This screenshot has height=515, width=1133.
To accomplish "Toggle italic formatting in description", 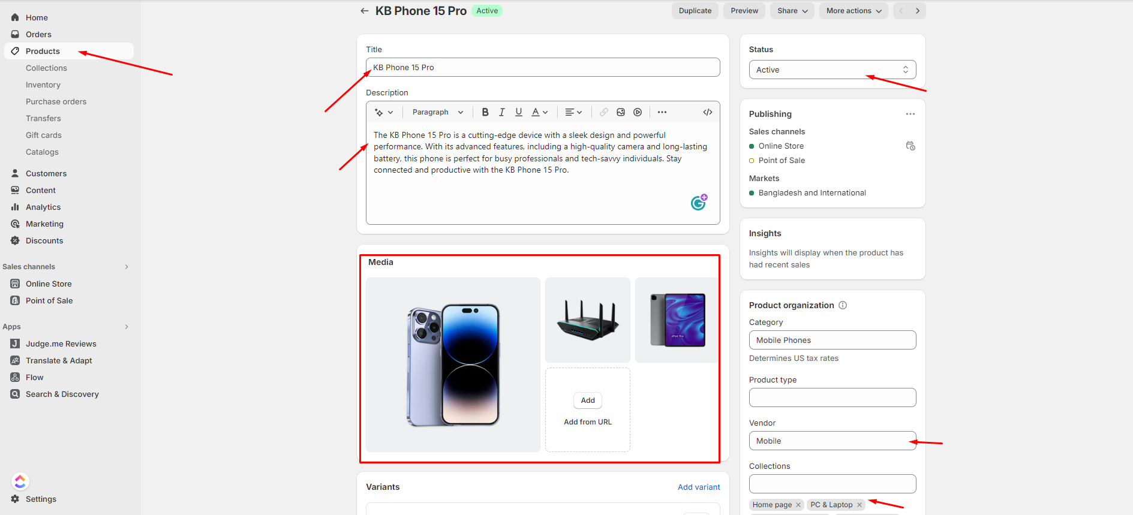I will (502, 112).
